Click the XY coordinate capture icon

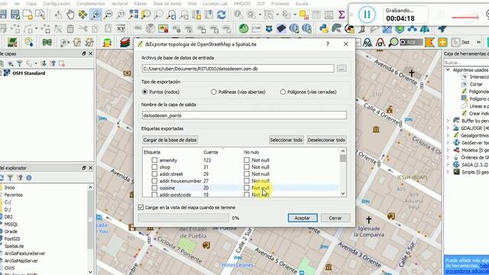coord(121,29)
